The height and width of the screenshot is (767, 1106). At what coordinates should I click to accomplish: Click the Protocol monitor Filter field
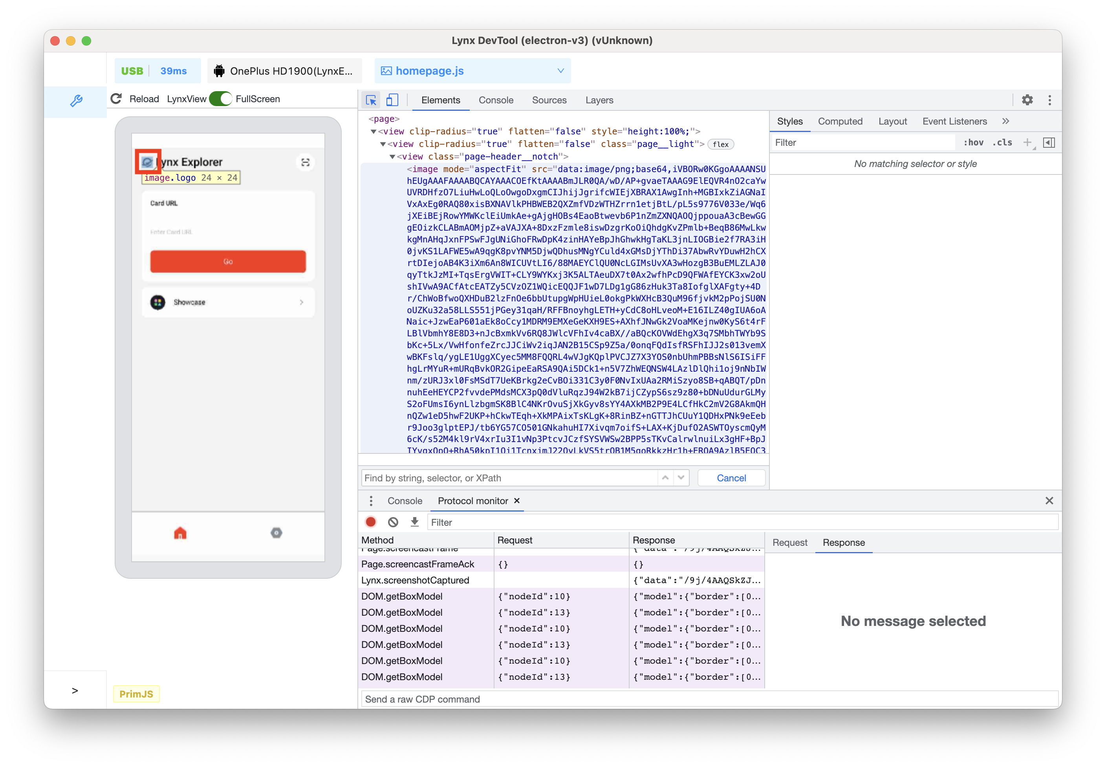[742, 522]
